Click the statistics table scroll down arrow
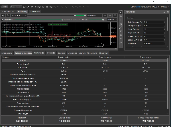Image resolution: width=171 pixels, height=127 pixels. pyautogui.click(x=168, y=114)
